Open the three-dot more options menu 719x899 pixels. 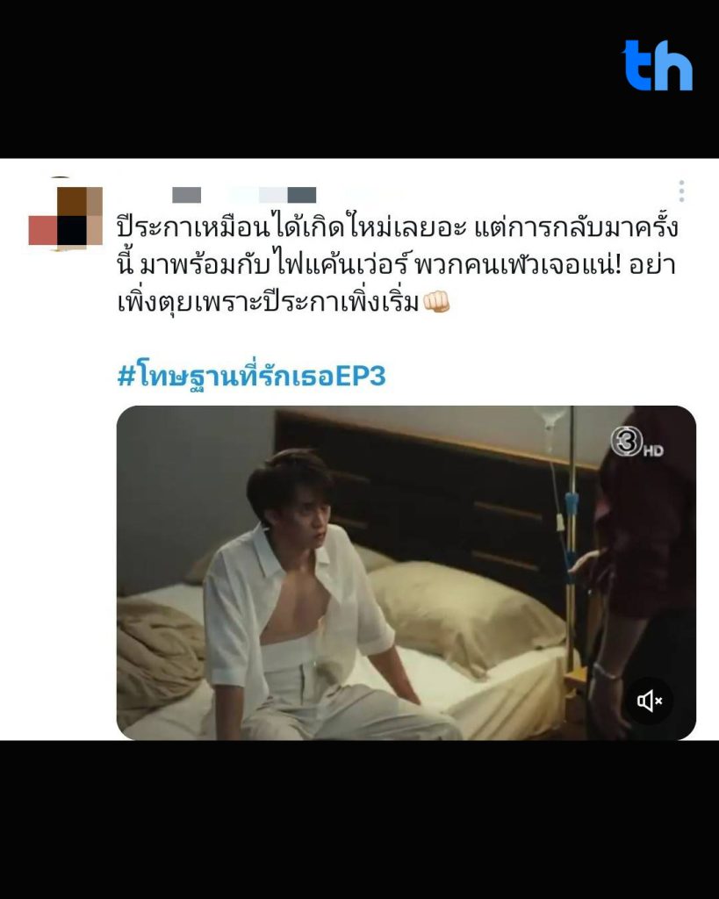click(681, 191)
